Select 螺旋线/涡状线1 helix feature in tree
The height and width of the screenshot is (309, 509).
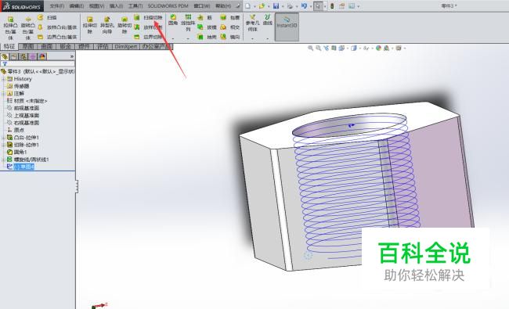[28, 160]
